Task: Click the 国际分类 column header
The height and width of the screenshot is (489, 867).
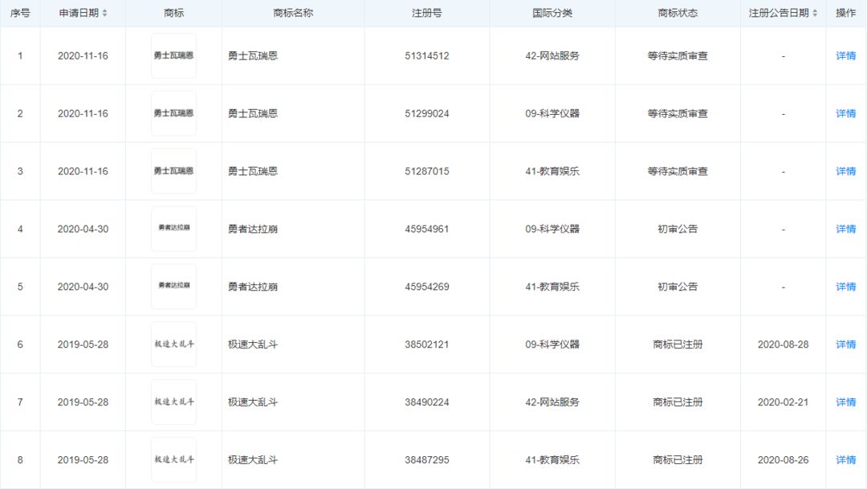Action: tap(552, 13)
